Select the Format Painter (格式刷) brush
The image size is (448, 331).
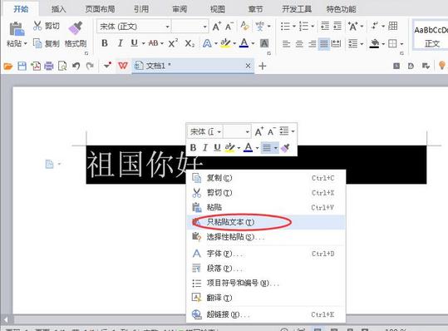[76, 28]
